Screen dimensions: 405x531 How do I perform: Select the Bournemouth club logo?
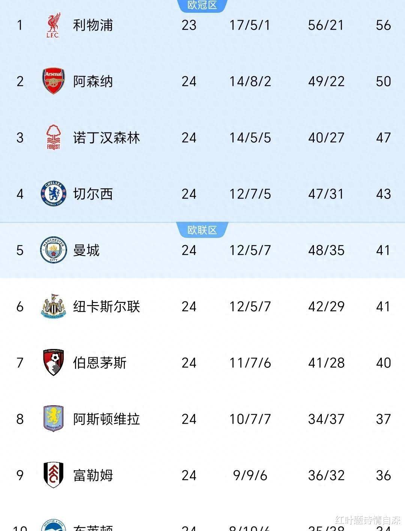pyautogui.click(x=53, y=363)
